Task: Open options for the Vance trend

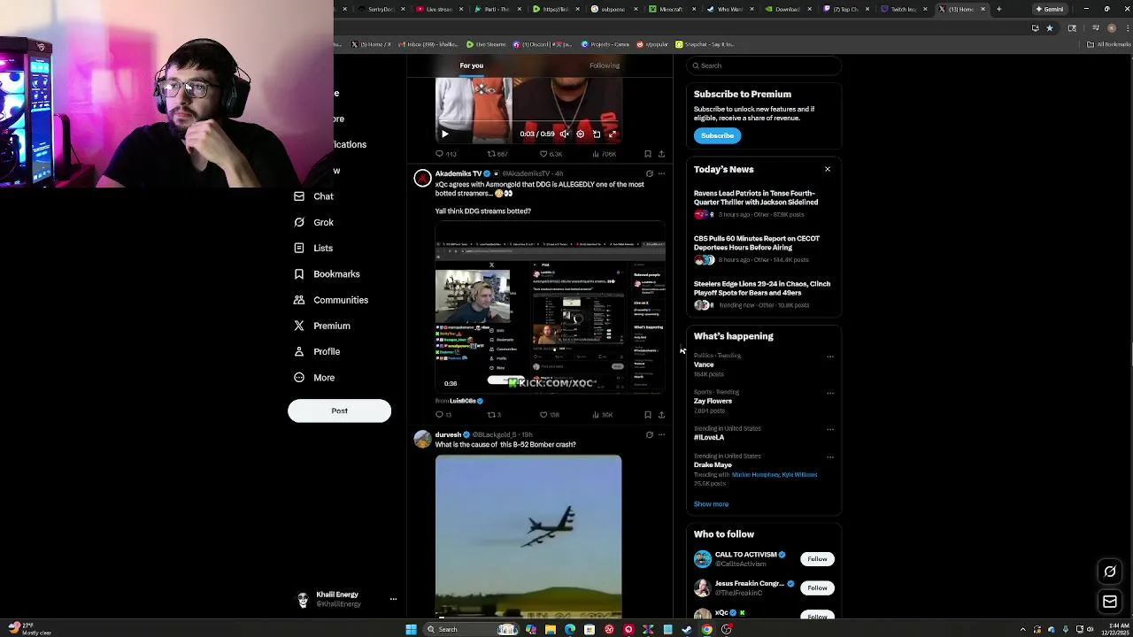Action: pos(830,357)
